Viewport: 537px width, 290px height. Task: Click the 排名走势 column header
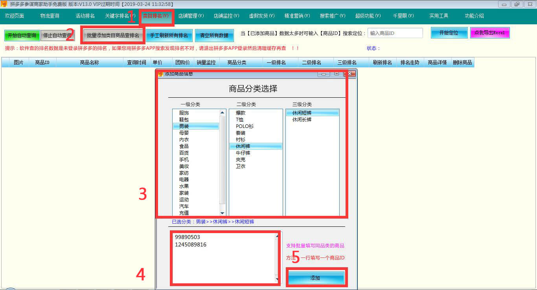tap(410, 62)
